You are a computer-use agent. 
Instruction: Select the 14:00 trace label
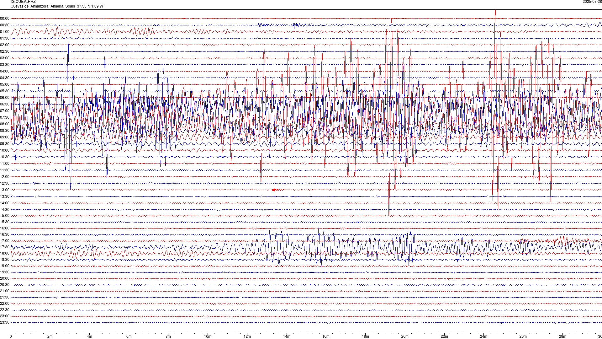tap(5, 203)
